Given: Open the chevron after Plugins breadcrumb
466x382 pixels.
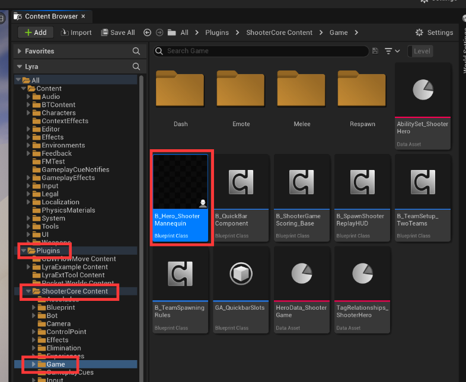Looking at the screenshot, I should coord(237,33).
